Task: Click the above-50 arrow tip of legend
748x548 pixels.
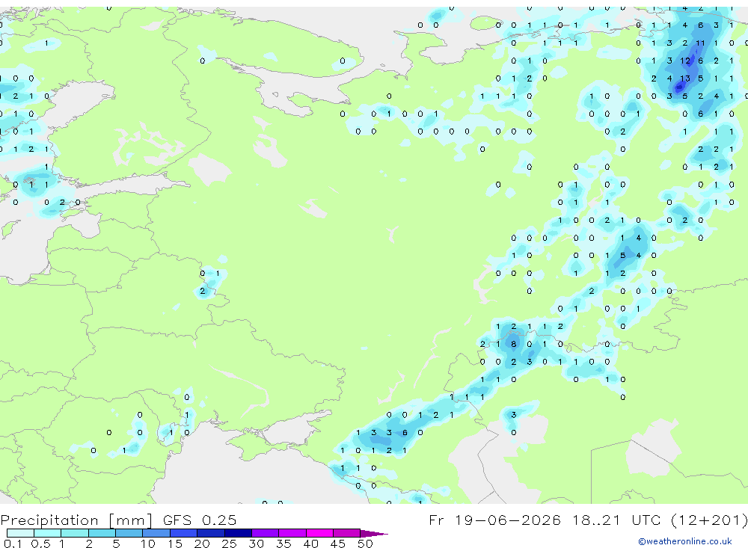Action: coord(373,534)
